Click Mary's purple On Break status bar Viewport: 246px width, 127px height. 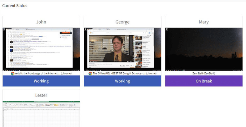click(x=204, y=81)
